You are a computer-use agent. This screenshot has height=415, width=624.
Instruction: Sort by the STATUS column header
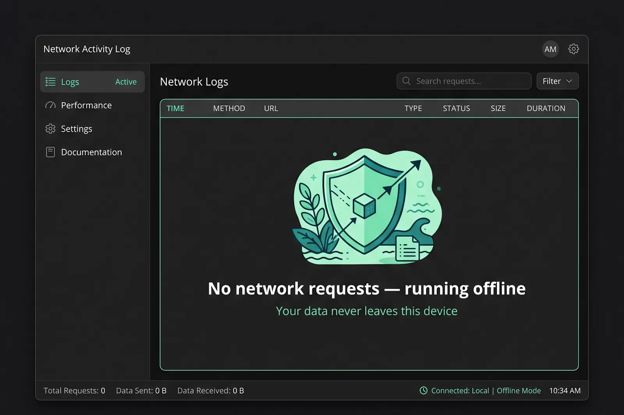(x=456, y=108)
